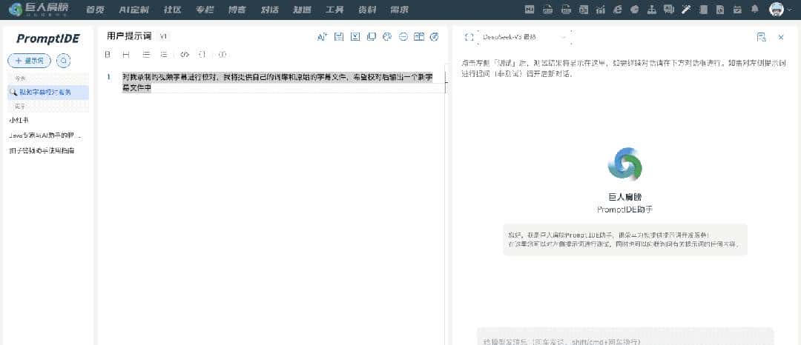Close the chat test panel

[x=781, y=37]
